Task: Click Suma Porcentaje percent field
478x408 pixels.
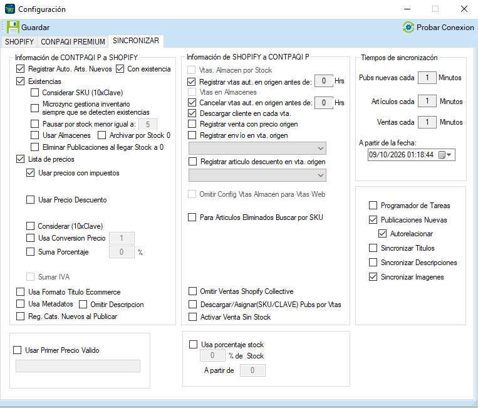Action: pyautogui.click(x=122, y=252)
